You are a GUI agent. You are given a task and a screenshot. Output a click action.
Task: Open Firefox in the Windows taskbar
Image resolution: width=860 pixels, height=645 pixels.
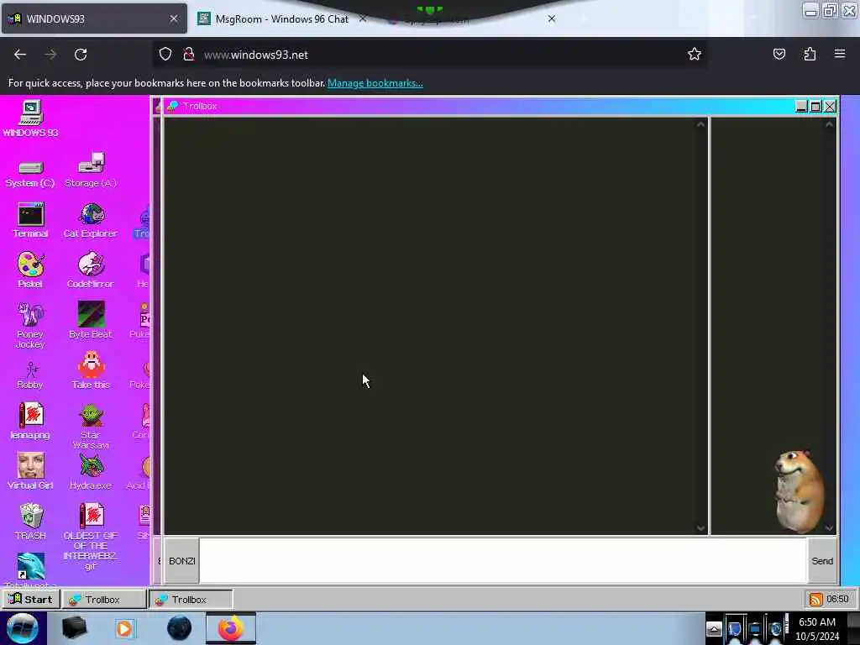coord(231,628)
